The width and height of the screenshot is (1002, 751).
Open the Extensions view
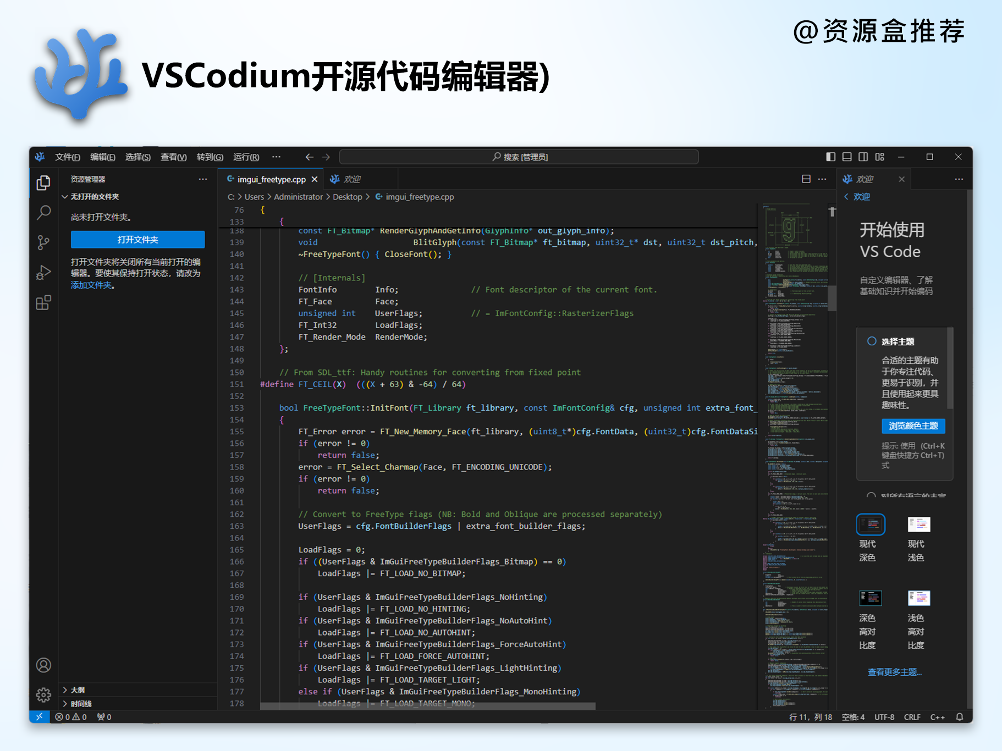point(43,302)
